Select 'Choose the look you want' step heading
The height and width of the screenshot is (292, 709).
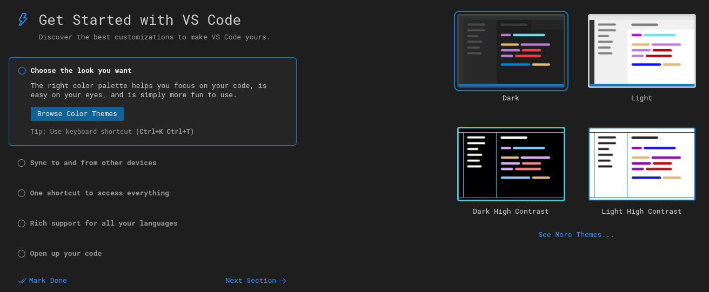point(81,71)
